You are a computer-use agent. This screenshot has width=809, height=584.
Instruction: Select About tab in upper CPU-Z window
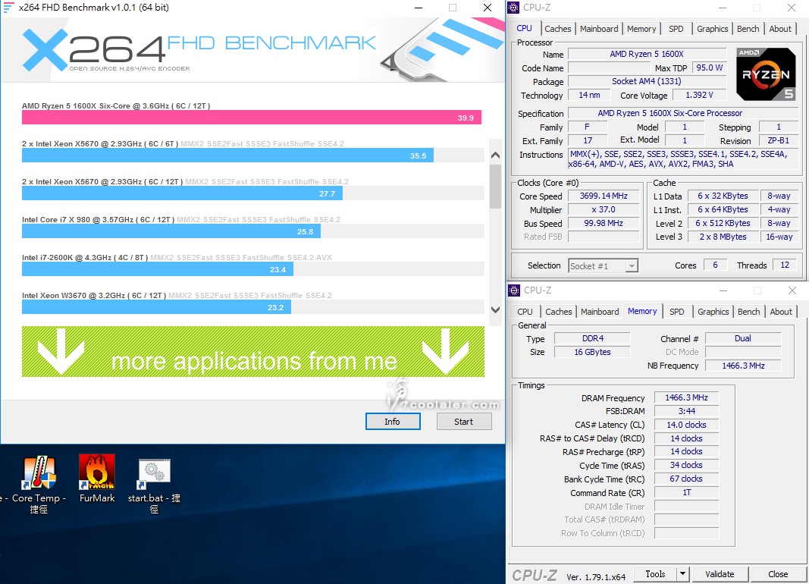[780, 29]
